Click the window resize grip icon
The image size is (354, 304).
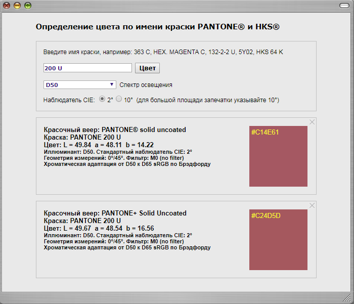coord(346,297)
